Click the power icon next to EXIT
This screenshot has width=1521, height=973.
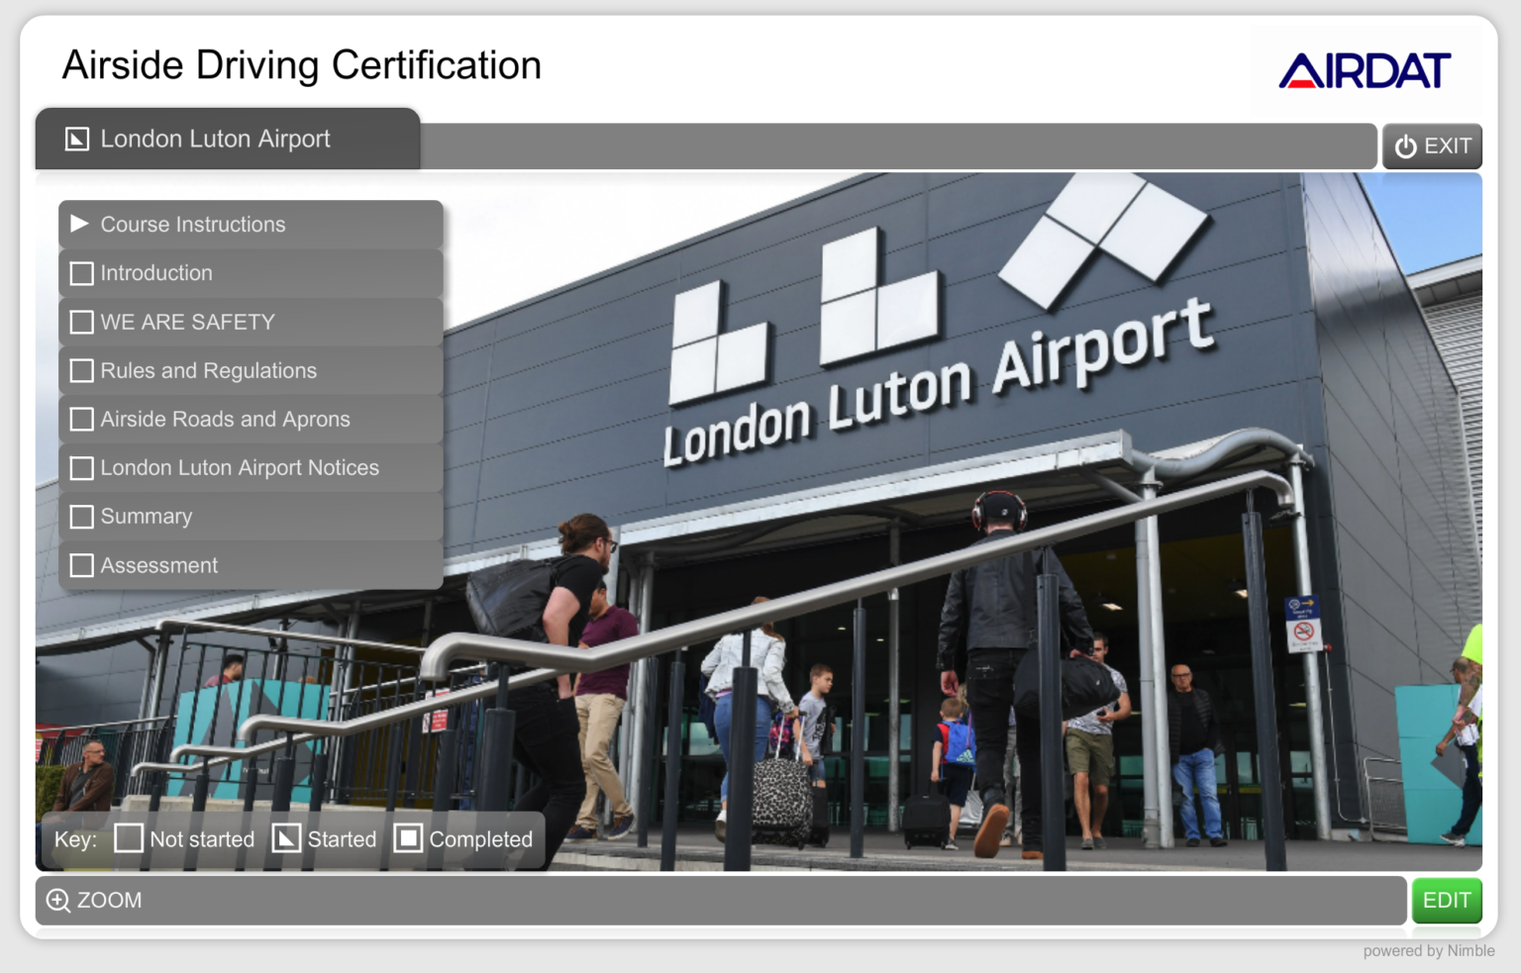(x=1407, y=146)
